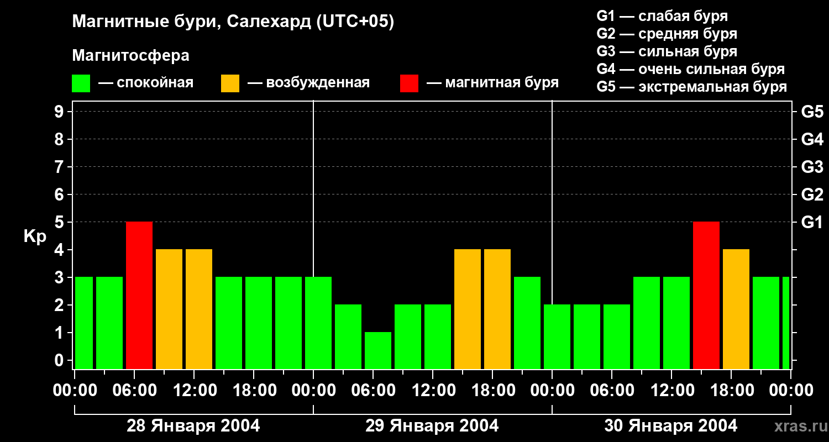
Task: Click the green 'спокойная' legend swatch
Action: (81, 83)
